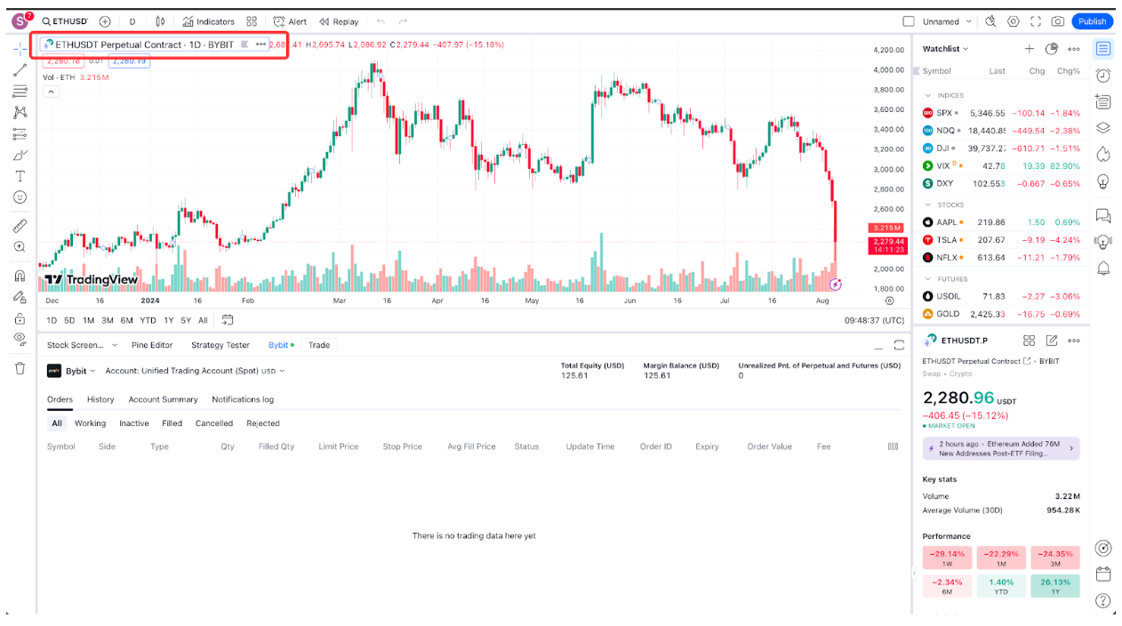
Task: Remove drawings with the trash icon
Action: tap(20, 368)
